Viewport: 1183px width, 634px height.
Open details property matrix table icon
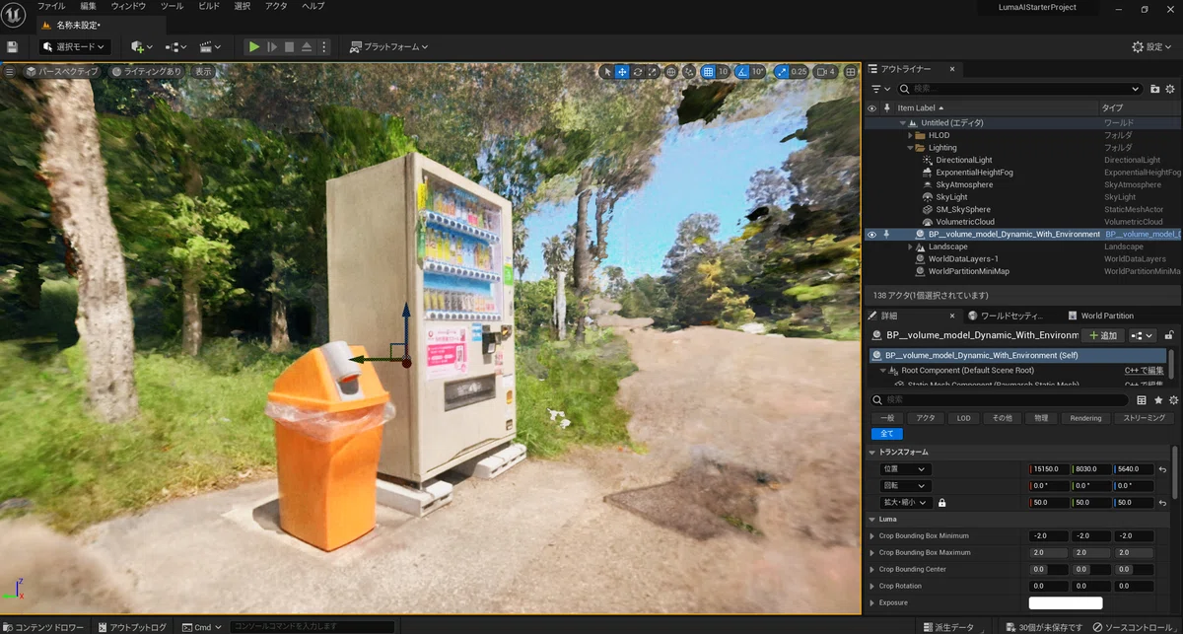pos(1142,400)
